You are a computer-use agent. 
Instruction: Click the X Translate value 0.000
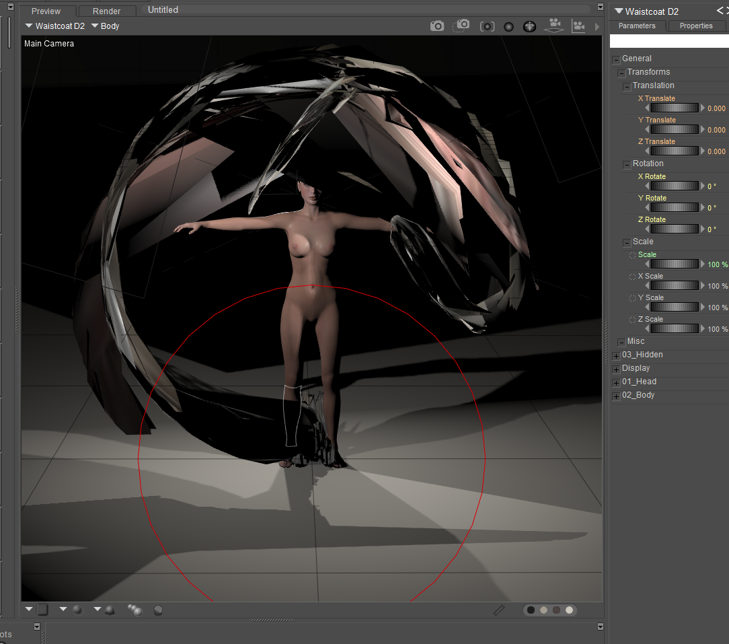coord(716,108)
